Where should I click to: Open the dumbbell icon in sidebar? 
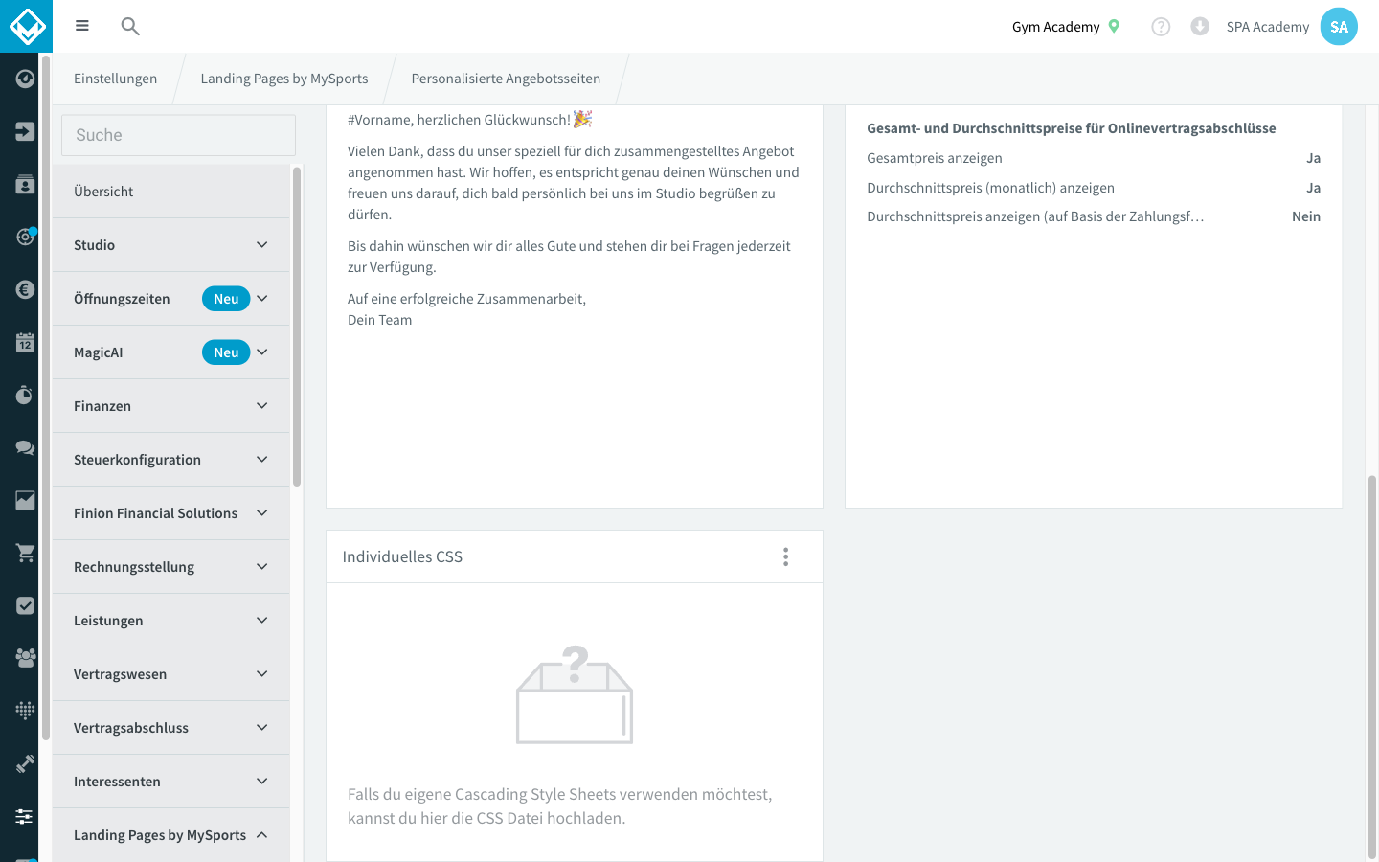tap(26, 763)
